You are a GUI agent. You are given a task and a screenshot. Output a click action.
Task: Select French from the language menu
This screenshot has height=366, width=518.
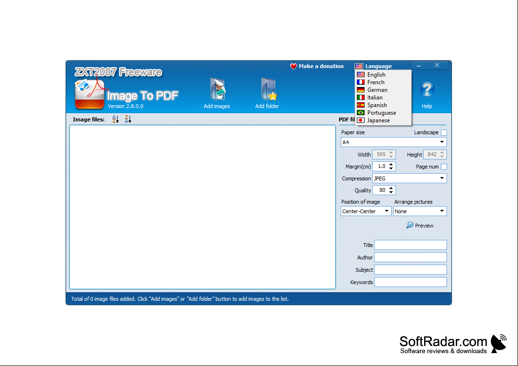point(383,82)
